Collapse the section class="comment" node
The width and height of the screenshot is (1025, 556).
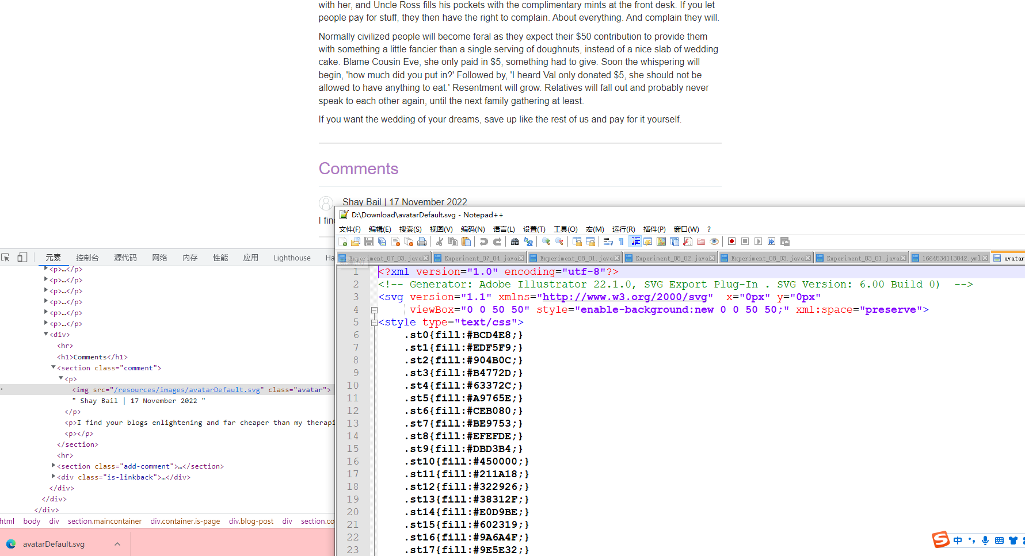coord(54,367)
